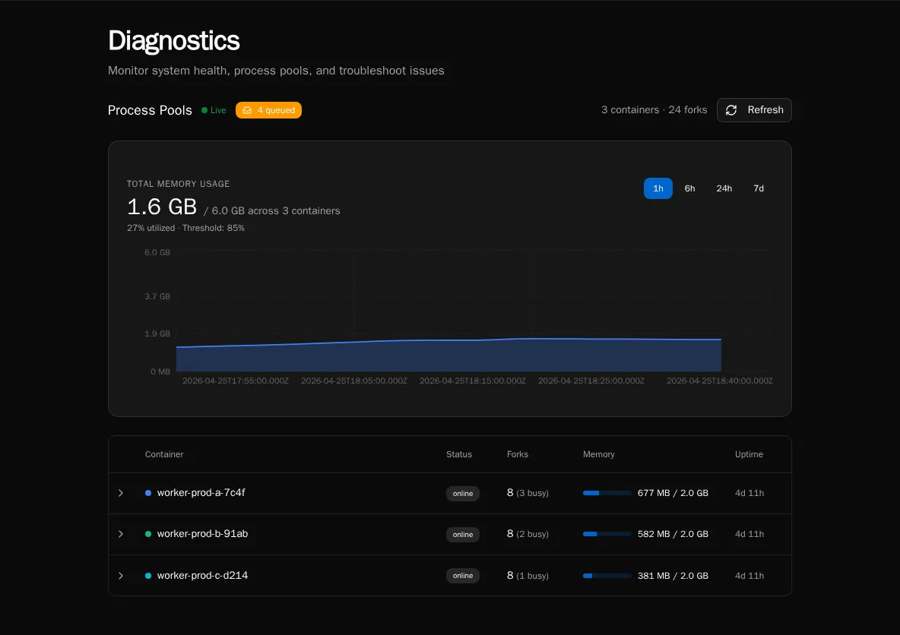Toggle the online status pill for worker-prod-b-91ab
Screen dimensions: 900x635
tap(462, 534)
